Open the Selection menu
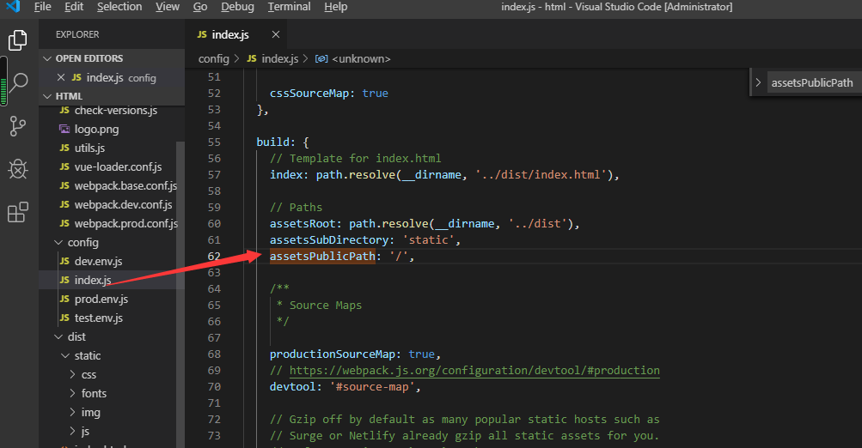Image resolution: width=862 pixels, height=448 pixels. click(119, 7)
